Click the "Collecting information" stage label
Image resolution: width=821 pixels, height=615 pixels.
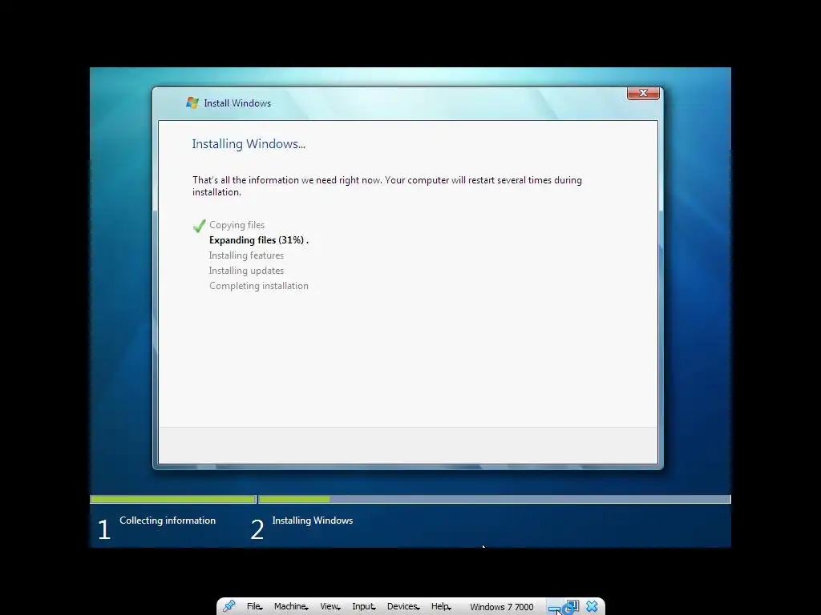click(x=168, y=521)
